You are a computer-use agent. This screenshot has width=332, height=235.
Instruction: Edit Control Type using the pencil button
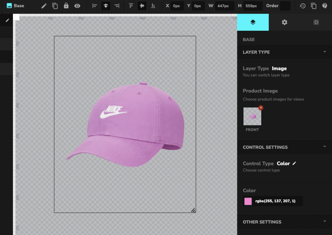tap(294, 163)
